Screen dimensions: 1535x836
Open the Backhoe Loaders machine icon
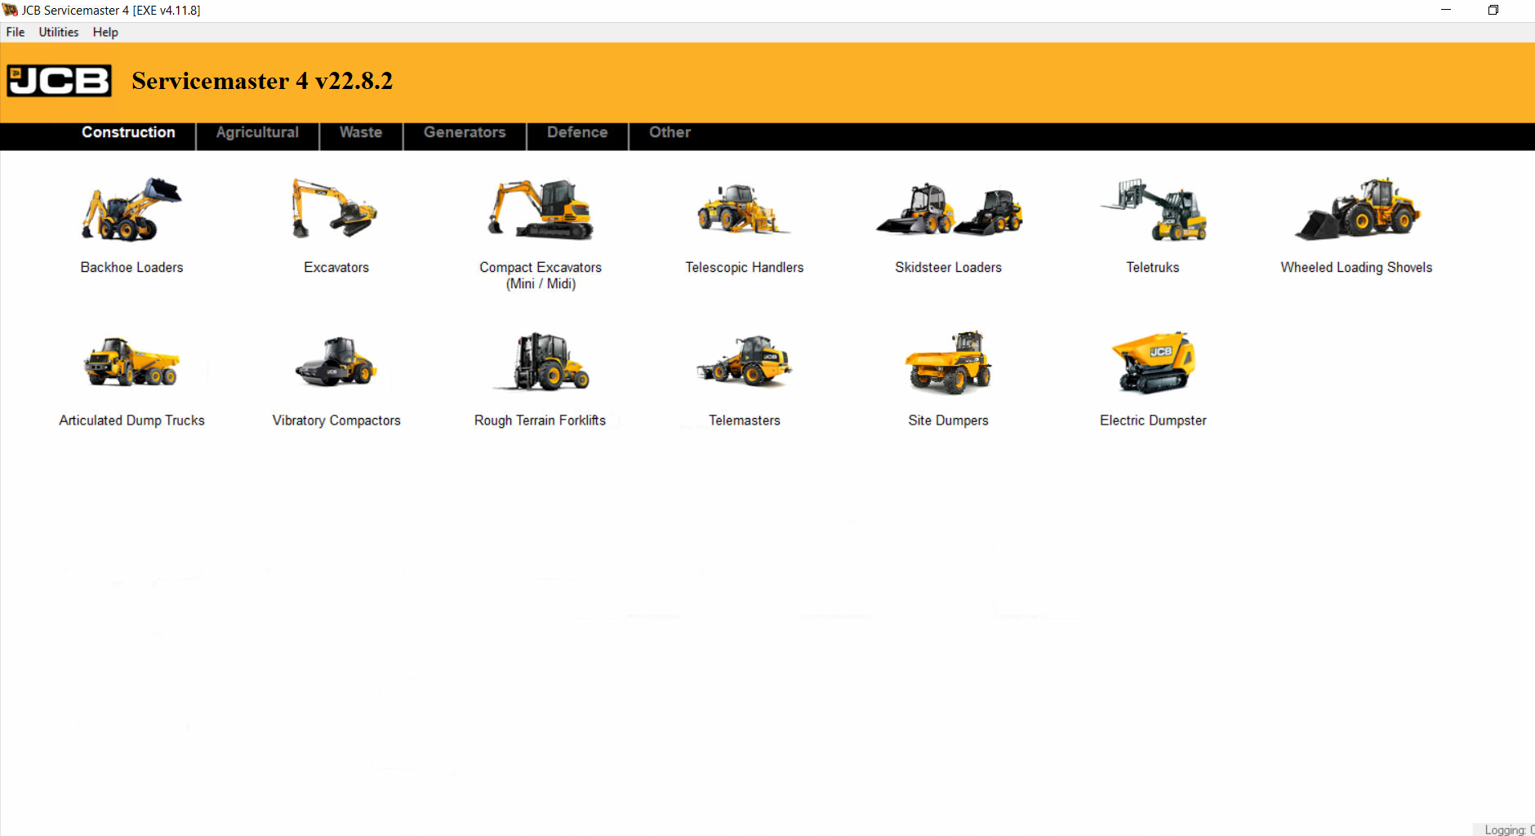131,210
